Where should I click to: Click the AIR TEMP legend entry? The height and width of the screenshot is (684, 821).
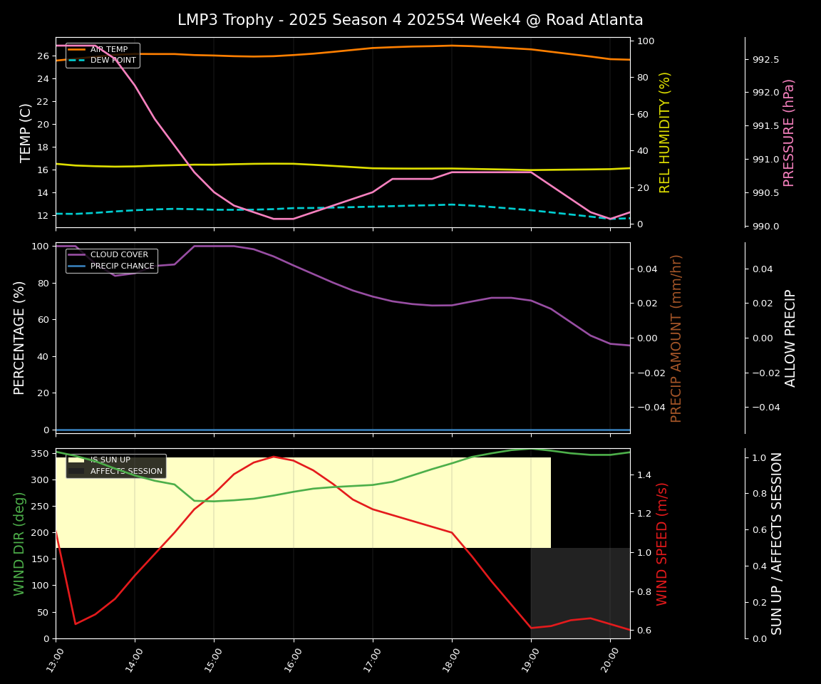point(108,50)
